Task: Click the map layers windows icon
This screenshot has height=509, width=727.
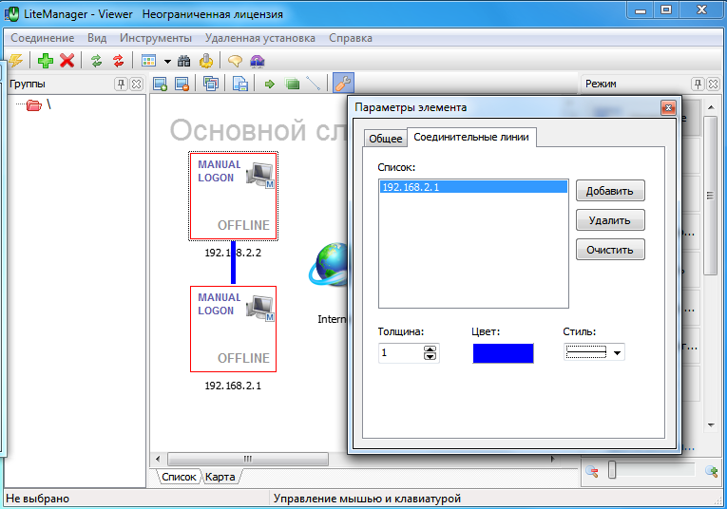Action: click(x=211, y=84)
